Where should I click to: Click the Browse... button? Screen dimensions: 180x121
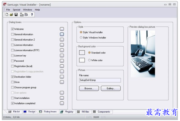[89, 88]
